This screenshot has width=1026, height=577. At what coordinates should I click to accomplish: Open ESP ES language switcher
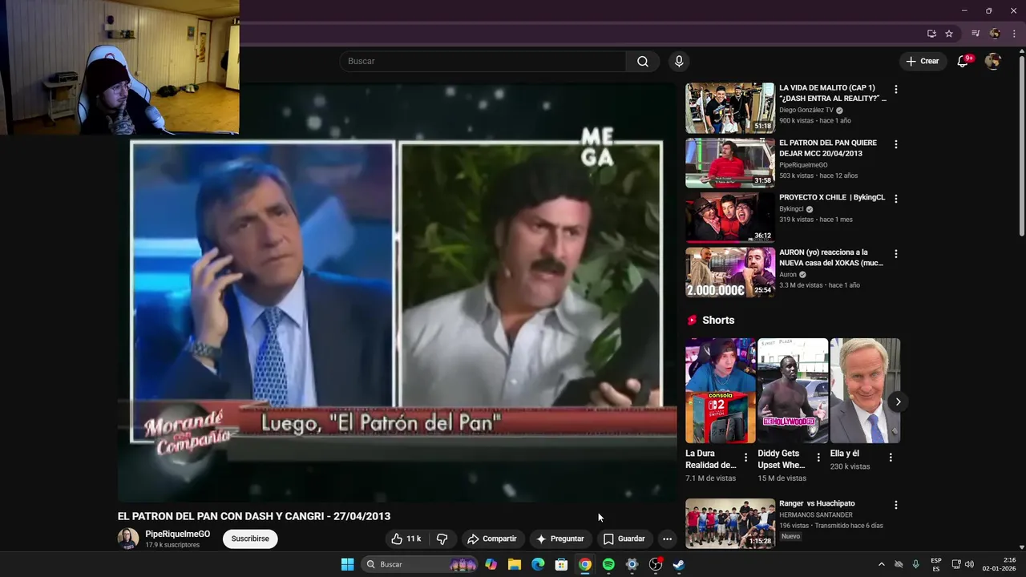click(936, 565)
